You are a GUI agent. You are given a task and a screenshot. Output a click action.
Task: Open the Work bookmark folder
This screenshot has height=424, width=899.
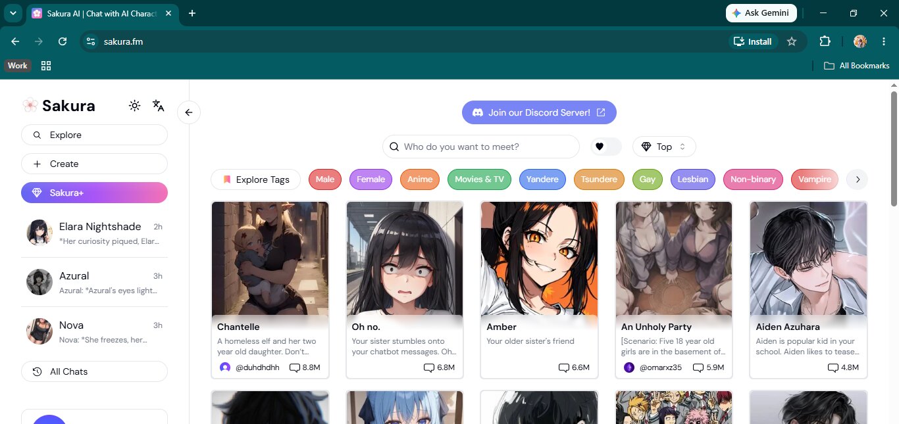click(x=18, y=66)
